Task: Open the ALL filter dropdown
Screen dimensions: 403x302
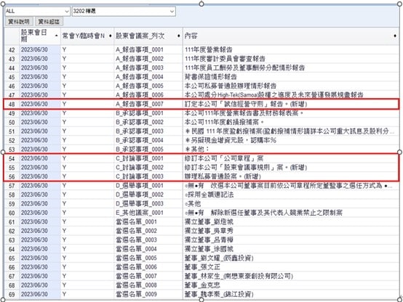Action: pos(38,11)
